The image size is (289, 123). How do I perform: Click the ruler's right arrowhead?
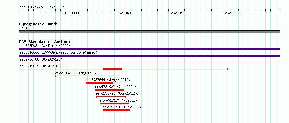[x=279, y=10]
